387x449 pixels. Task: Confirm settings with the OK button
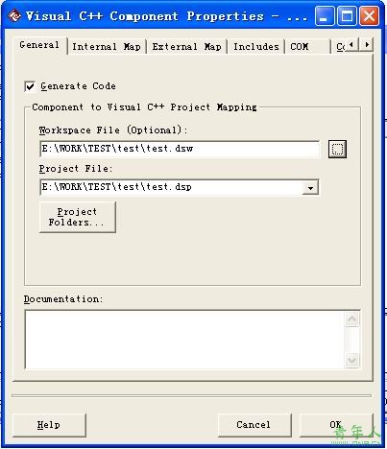tap(336, 425)
